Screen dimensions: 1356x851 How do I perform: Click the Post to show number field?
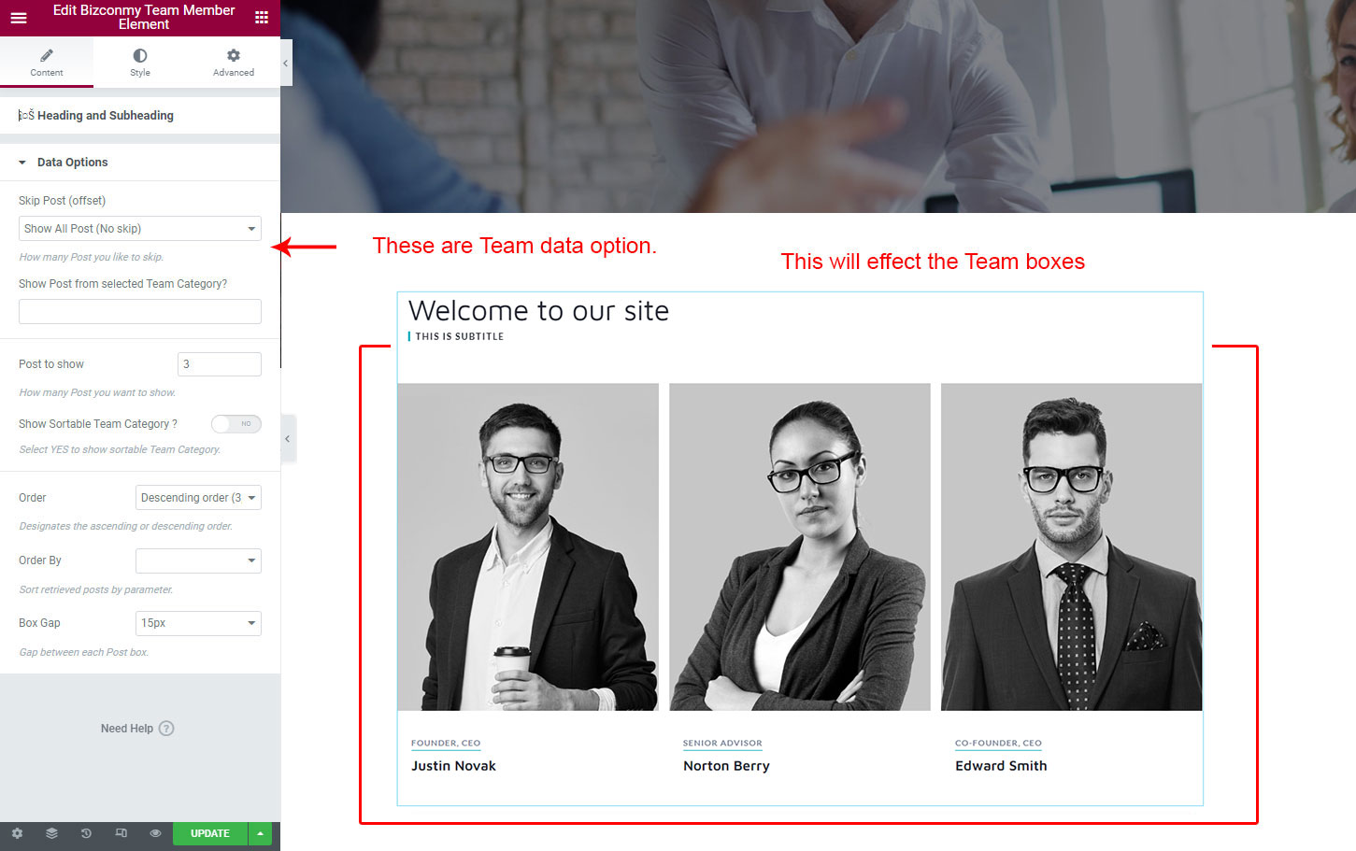point(220,364)
